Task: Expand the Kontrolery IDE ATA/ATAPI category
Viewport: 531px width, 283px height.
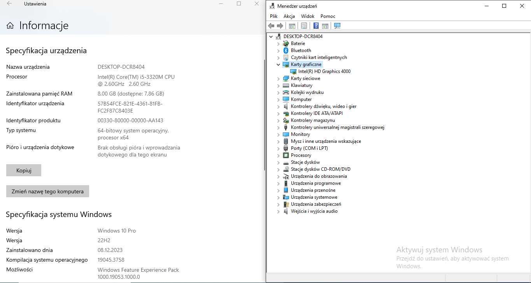Action: pyautogui.click(x=278, y=113)
